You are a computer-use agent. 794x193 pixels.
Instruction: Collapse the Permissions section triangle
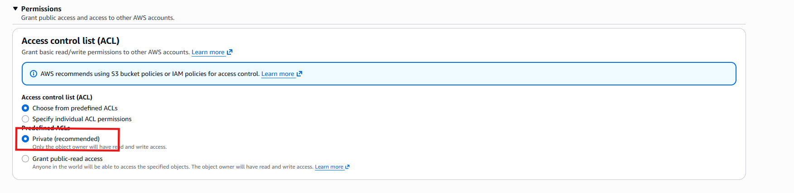click(15, 9)
